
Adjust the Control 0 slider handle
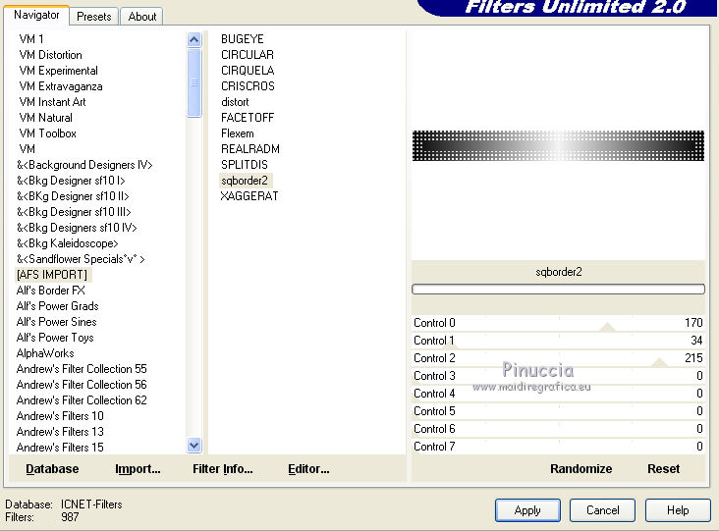pos(608,327)
